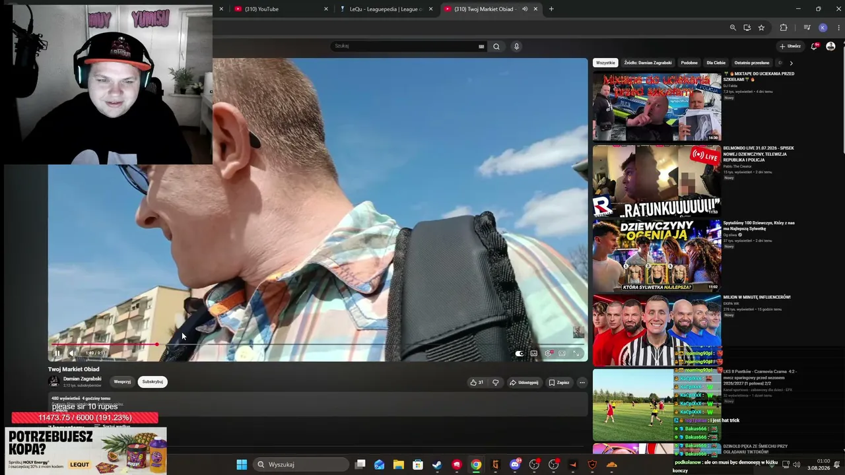845x475 pixels.
Task: Start voice search with the microphone
Action: click(x=516, y=46)
